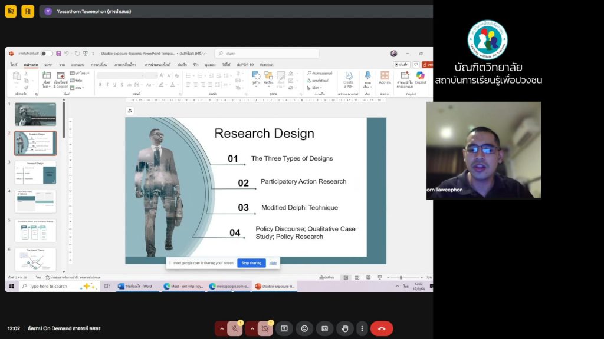
Task: Open the Acrobat ribbon tab
Action: (267, 65)
